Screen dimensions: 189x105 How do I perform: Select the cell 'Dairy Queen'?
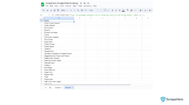coord(59,39)
